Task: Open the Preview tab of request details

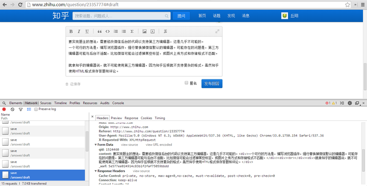Action: click(116, 118)
